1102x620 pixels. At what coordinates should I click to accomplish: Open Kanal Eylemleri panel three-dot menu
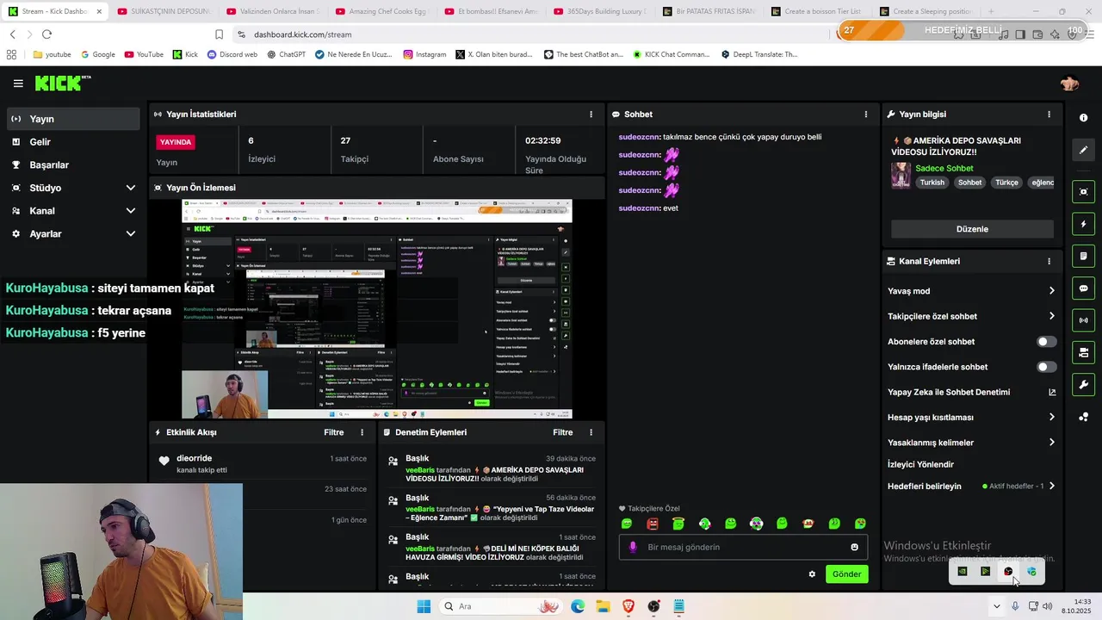1049,261
